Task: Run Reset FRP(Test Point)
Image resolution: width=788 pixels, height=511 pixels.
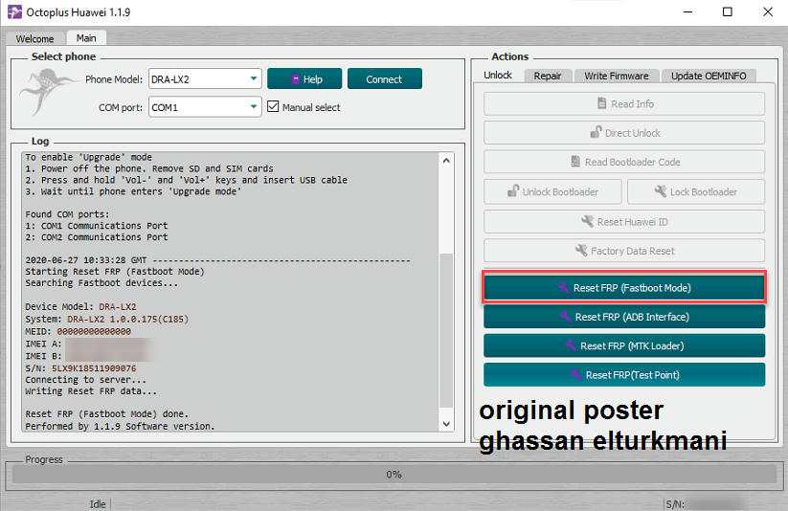Action: click(624, 375)
